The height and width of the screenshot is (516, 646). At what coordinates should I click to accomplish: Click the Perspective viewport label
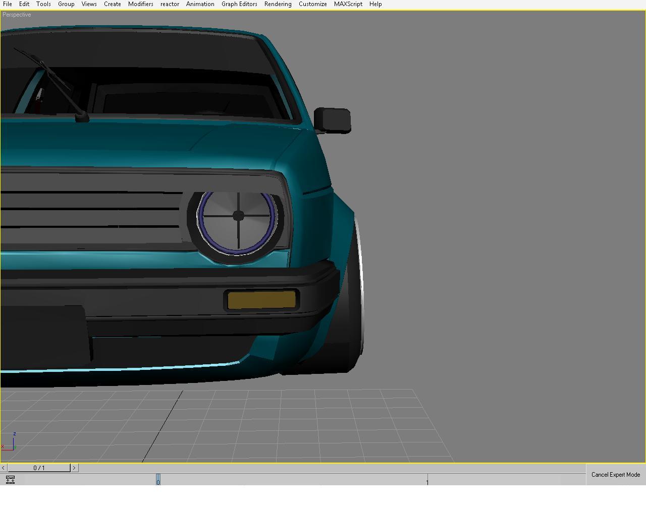[x=17, y=15]
